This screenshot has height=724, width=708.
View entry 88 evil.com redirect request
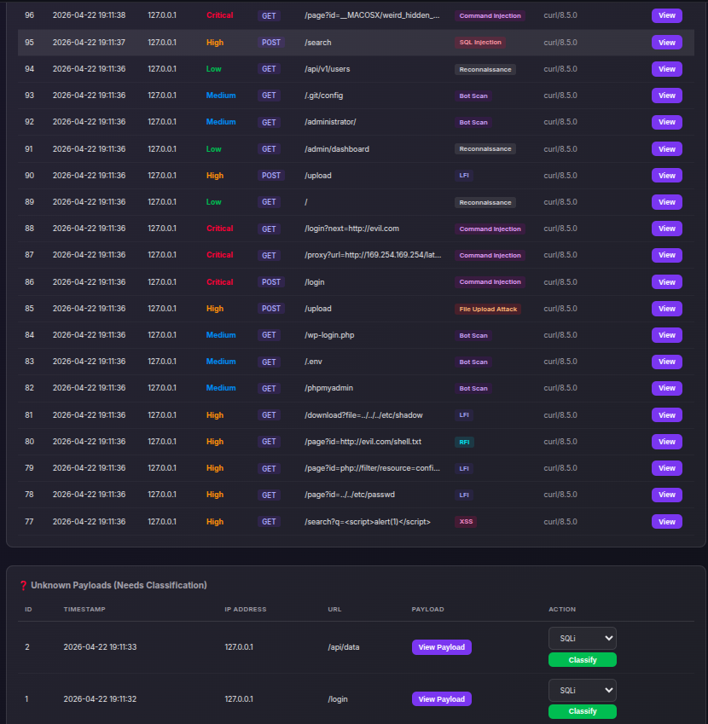(666, 229)
